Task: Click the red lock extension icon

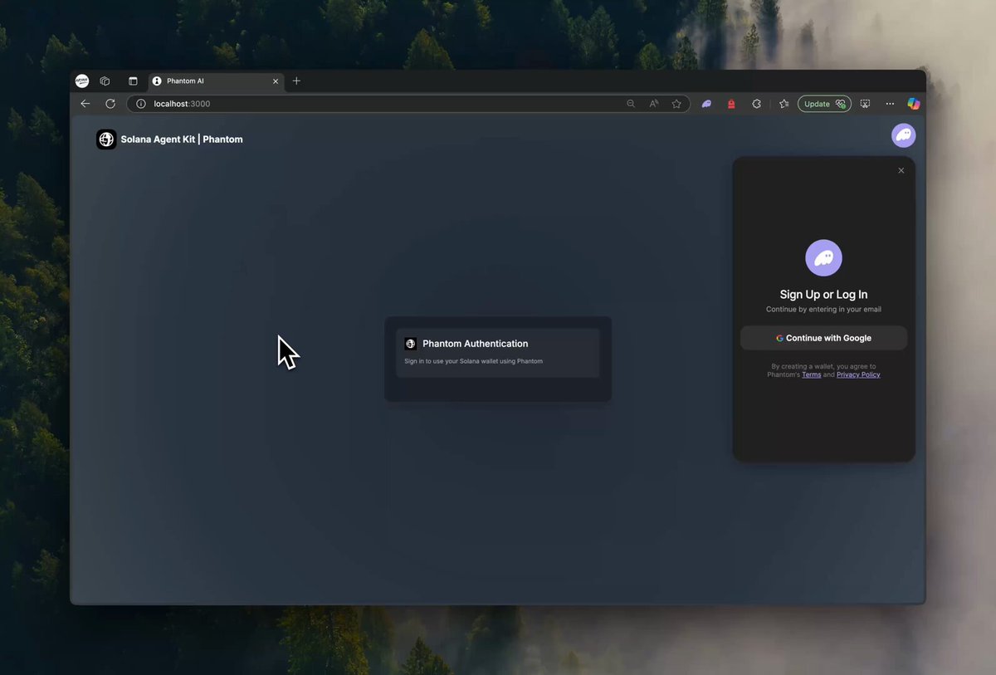Action: pos(731,104)
